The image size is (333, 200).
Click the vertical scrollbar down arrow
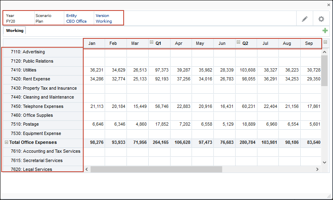pyautogui.click(x=324, y=162)
